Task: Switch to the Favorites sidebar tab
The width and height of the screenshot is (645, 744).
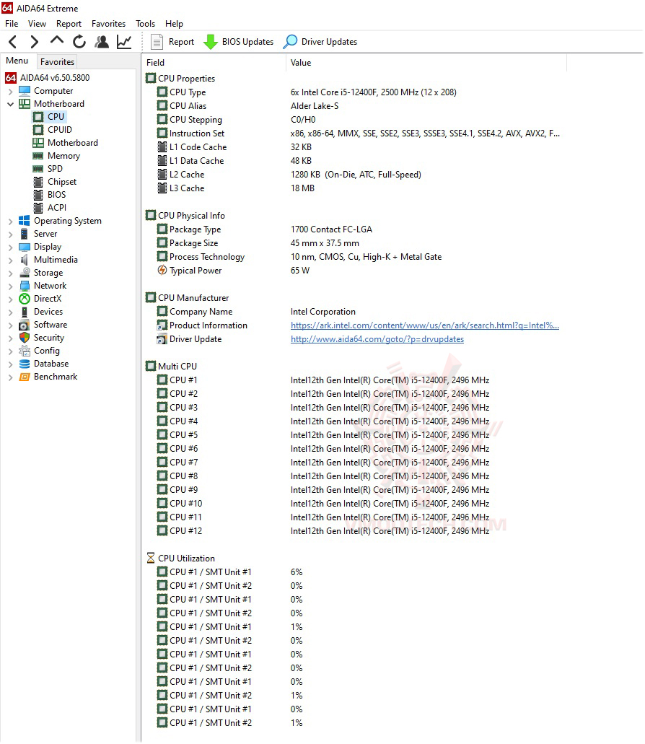Action: point(57,61)
